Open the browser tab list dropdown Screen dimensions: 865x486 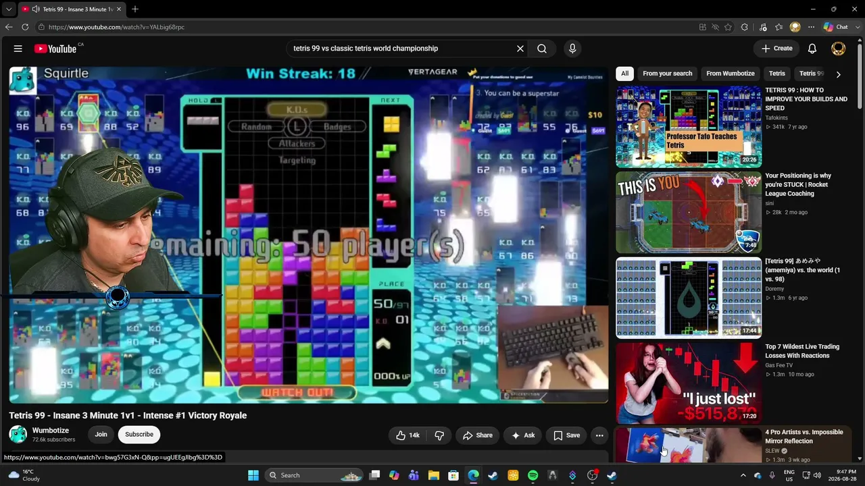(x=9, y=9)
